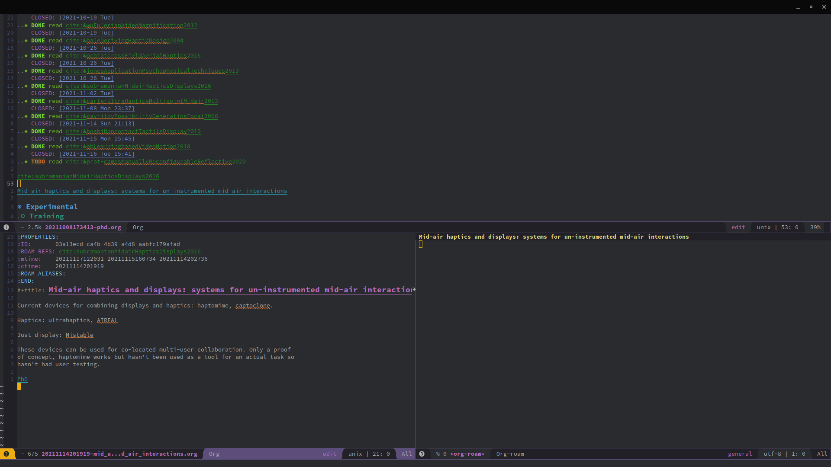831x467 pixels.
Task: Expand the Training heading bullet
Action: (x=23, y=216)
